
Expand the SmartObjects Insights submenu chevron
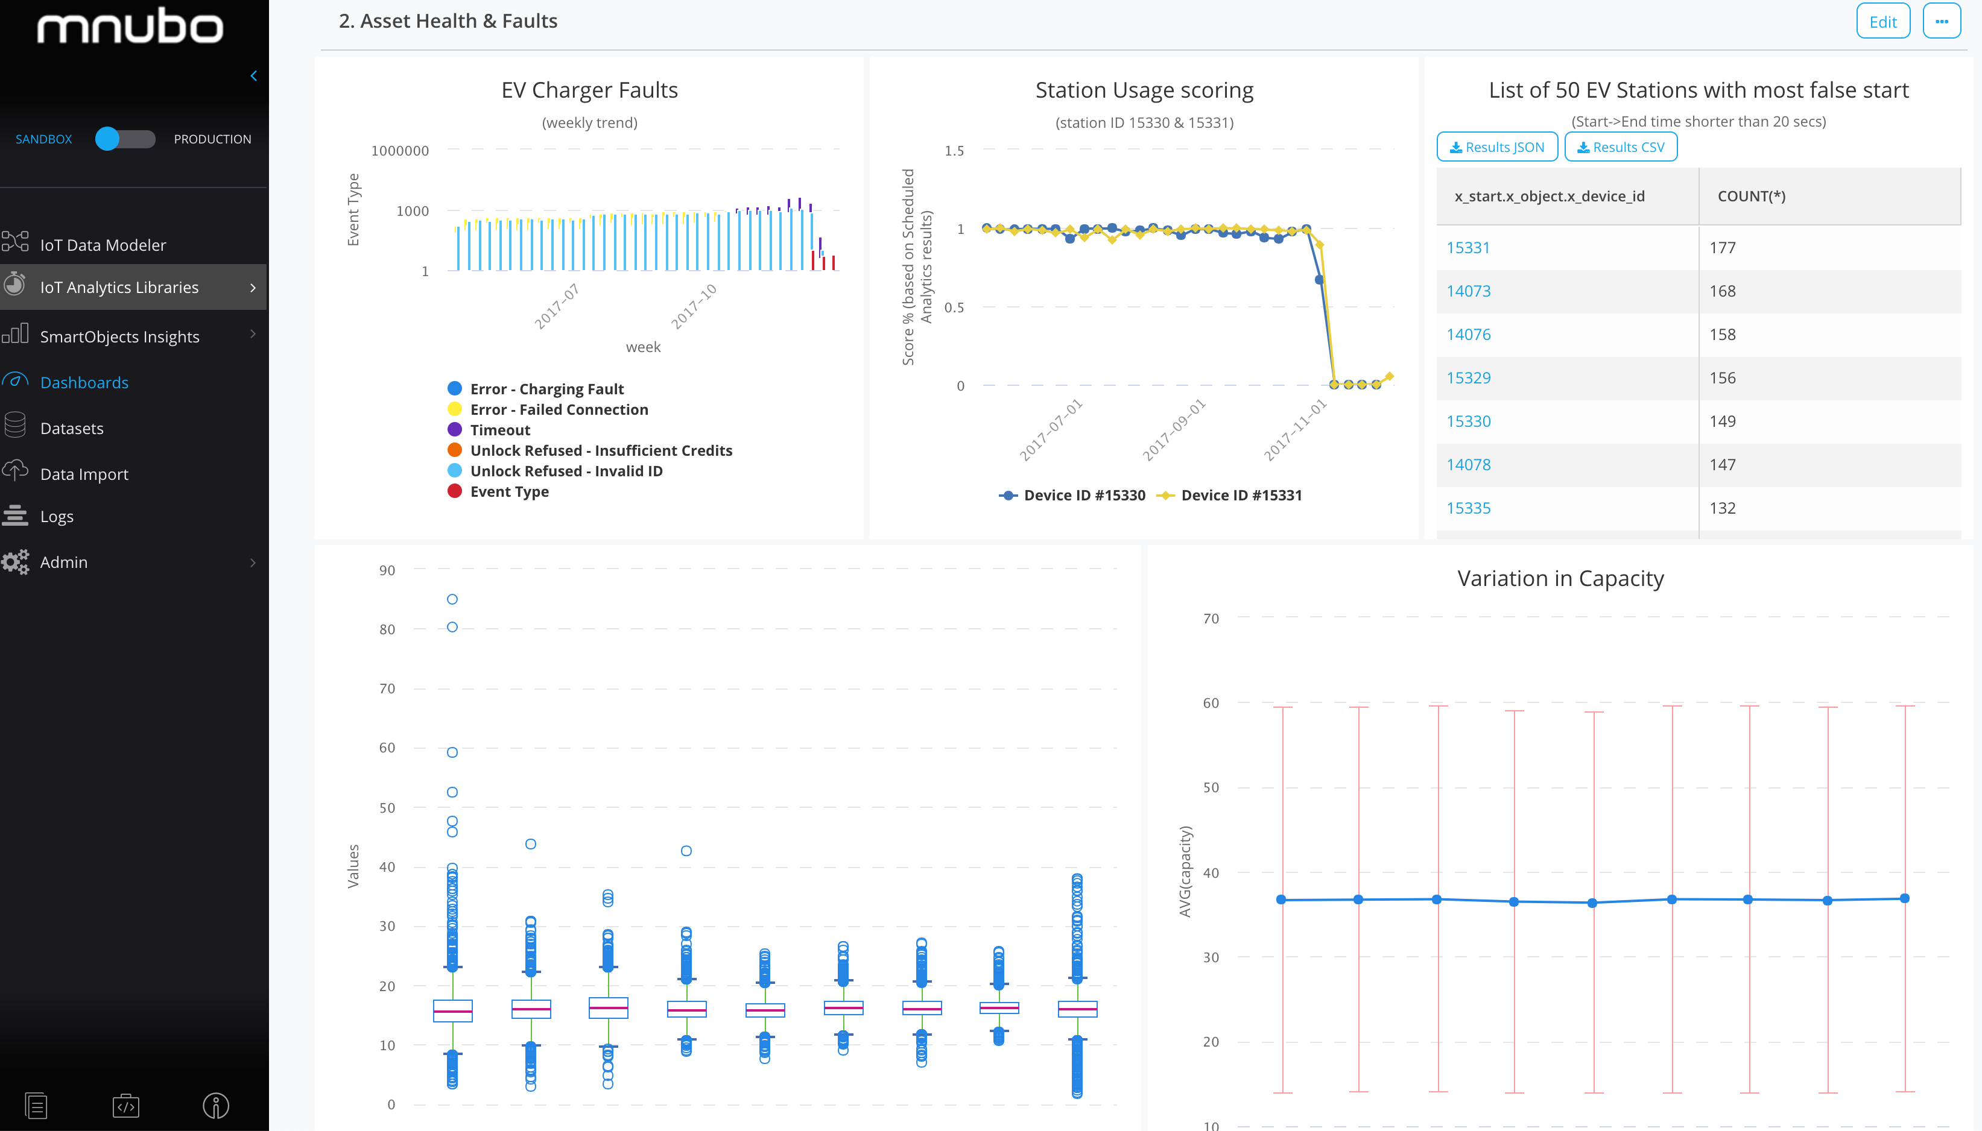pos(253,334)
